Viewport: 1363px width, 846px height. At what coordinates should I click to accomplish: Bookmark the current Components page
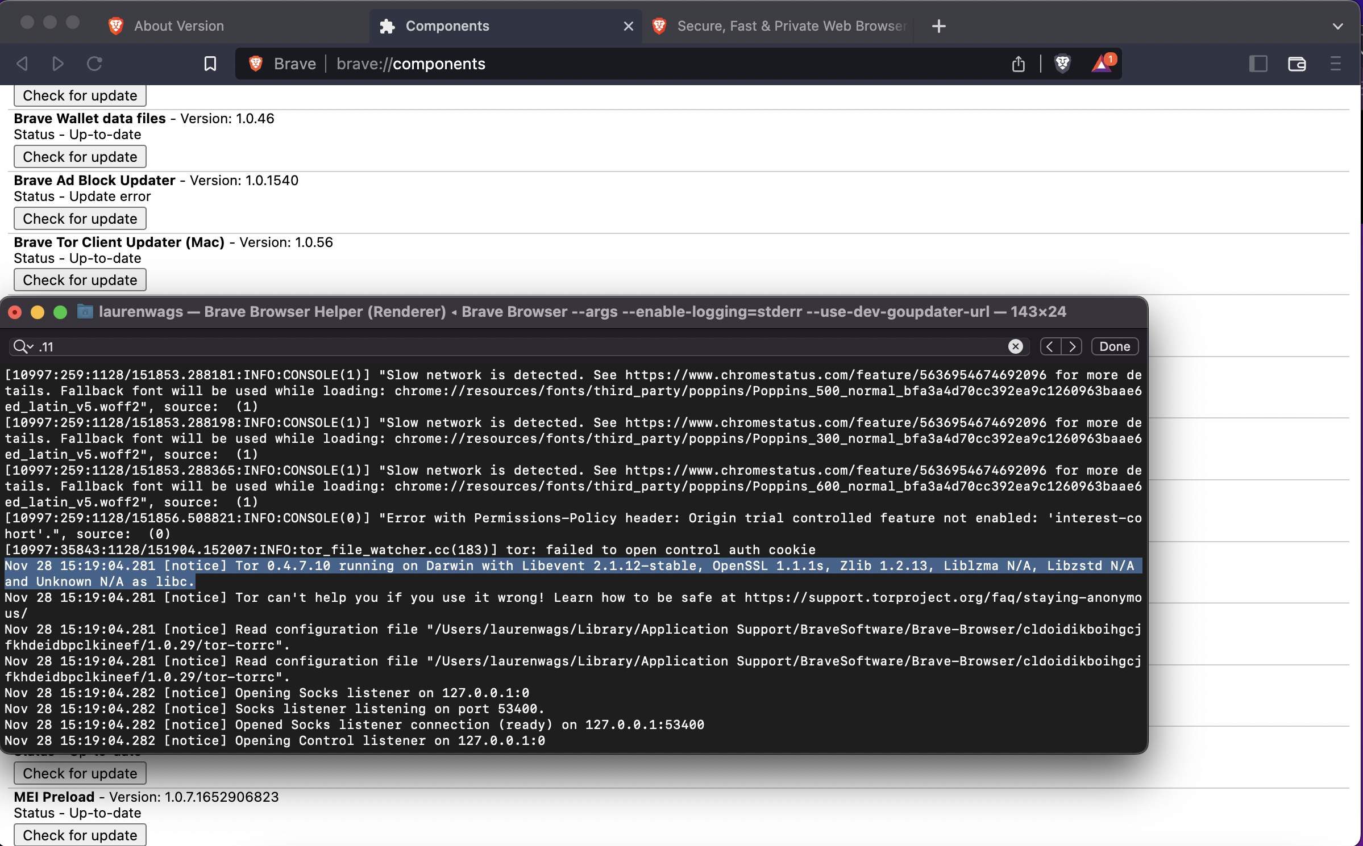pos(210,64)
